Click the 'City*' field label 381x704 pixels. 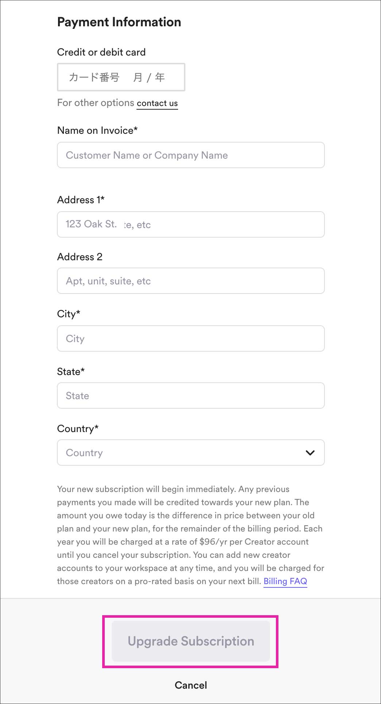point(69,314)
